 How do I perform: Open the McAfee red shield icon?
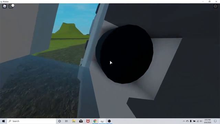pos(88,121)
